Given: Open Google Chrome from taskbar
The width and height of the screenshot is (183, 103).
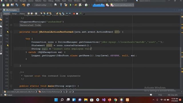Looking at the screenshot, I should coord(116,100).
